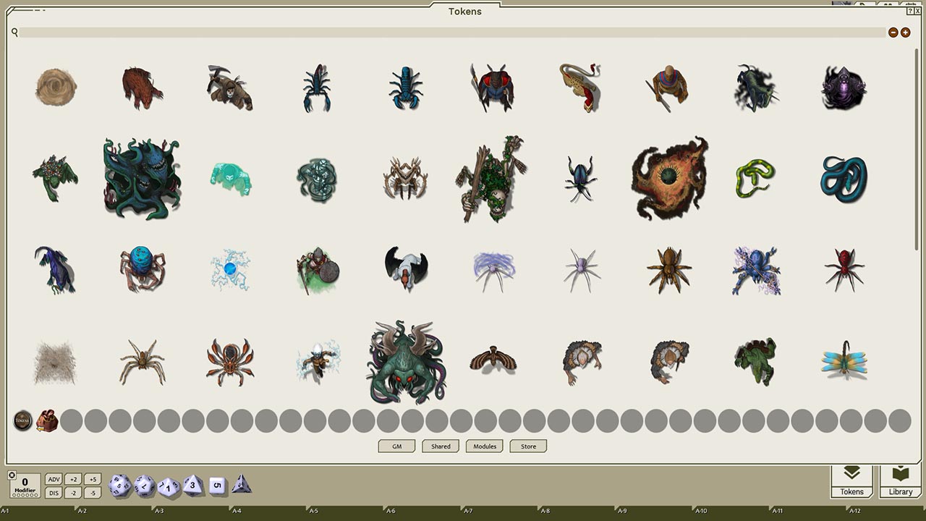Open the Store tokens section
This screenshot has height=521, width=926.
tap(528, 446)
